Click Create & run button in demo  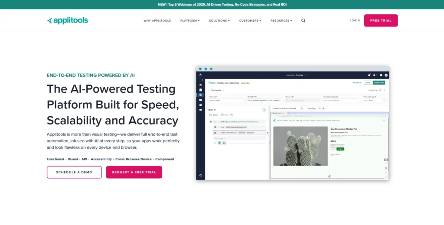379,83
